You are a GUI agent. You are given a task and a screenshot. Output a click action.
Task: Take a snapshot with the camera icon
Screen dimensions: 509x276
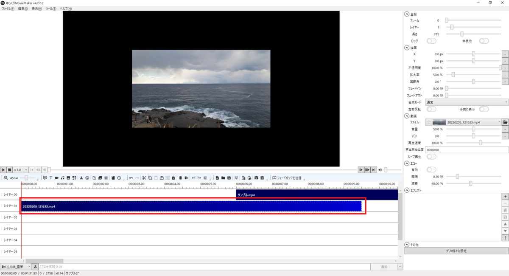[x=256, y=177]
